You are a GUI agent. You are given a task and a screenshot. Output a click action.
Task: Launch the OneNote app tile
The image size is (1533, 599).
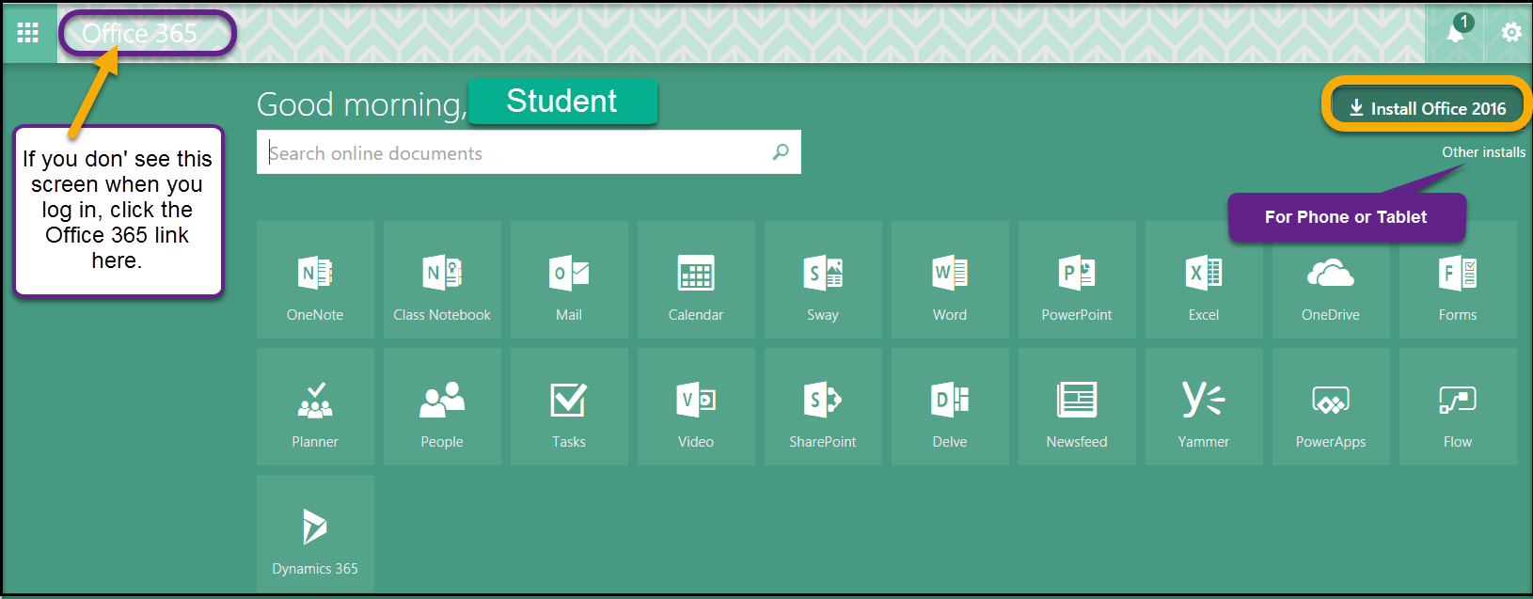[x=315, y=279]
